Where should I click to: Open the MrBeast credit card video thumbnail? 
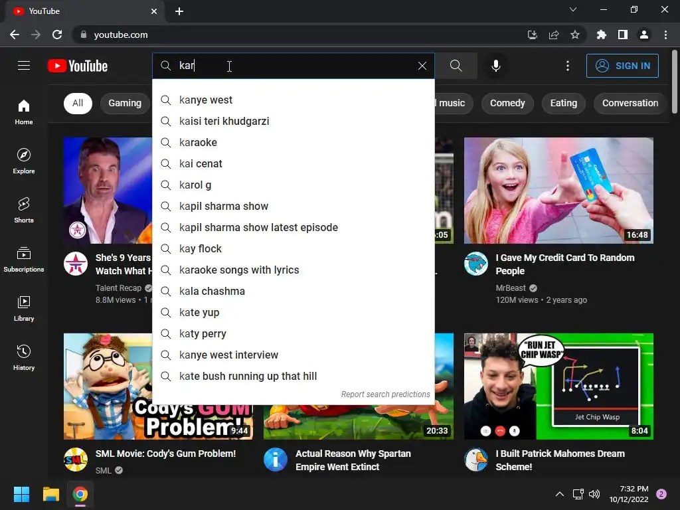(x=558, y=191)
